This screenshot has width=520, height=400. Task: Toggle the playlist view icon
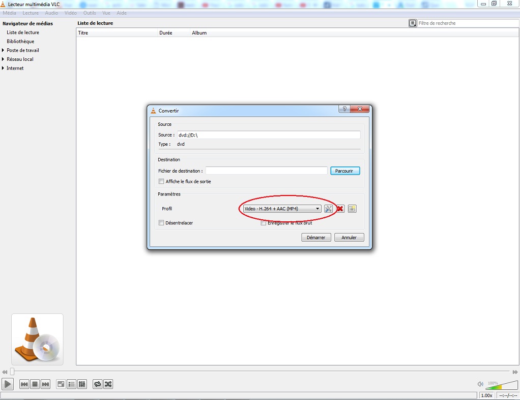point(71,384)
